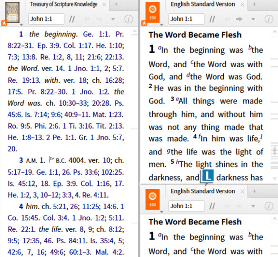
Task: Click parallel resources icon in Treasury panel
Action: coord(72,19)
